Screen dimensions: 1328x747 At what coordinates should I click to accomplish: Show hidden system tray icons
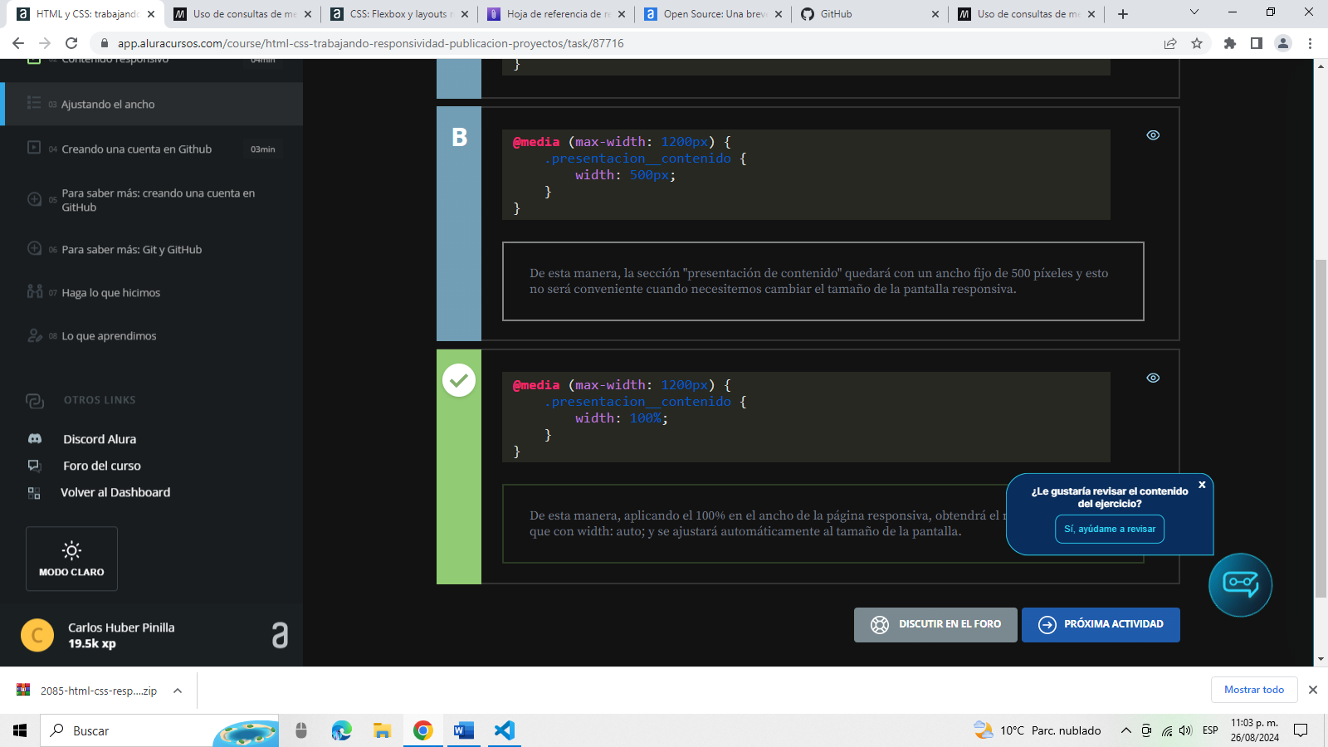point(1125,730)
